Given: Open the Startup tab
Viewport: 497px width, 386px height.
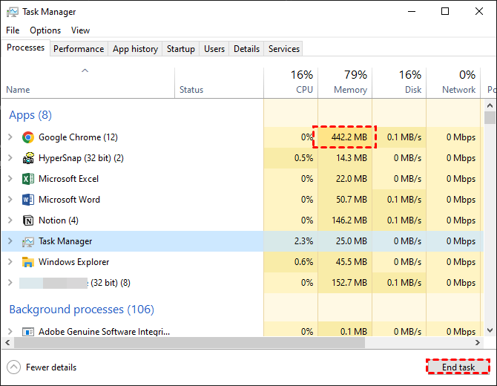Looking at the screenshot, I should (181, 49).
